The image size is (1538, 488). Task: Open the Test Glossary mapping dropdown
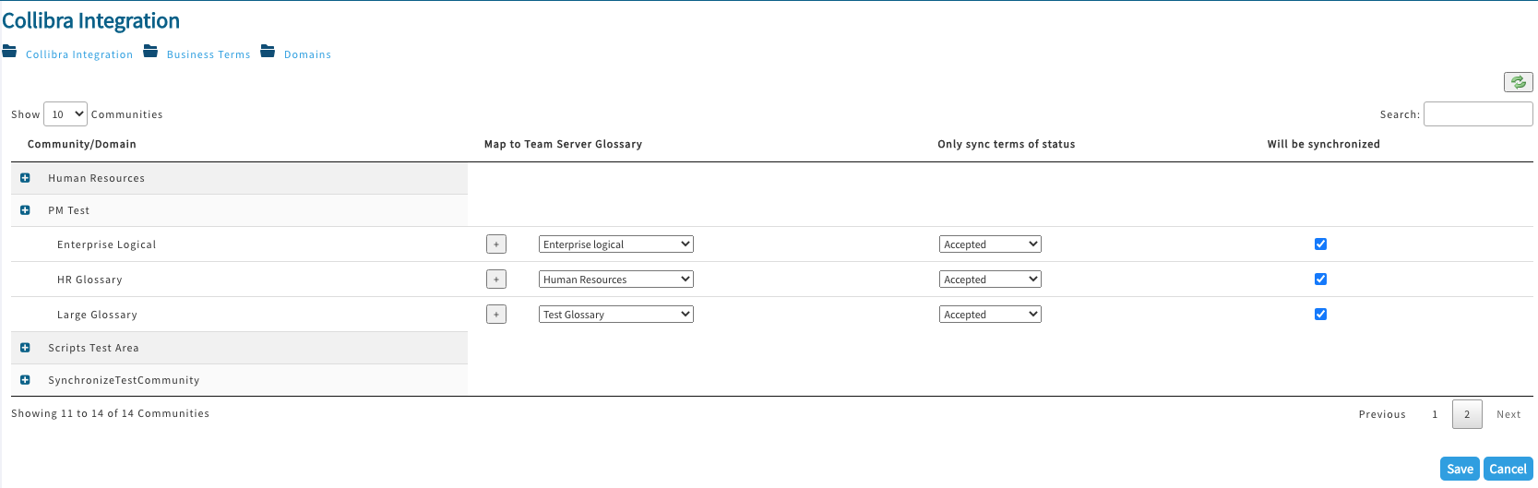coord(616,315)
